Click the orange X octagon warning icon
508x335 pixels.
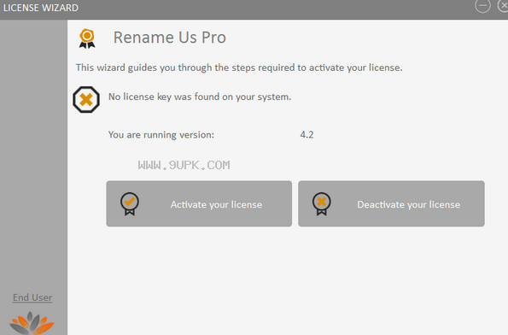pyautogui.click(x=86, y=99)
